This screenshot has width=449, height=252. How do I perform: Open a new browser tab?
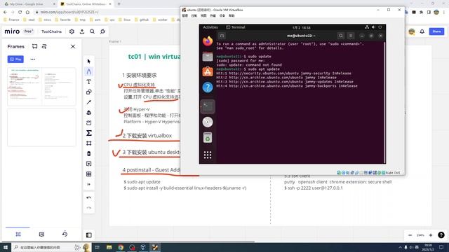tap(119, 4)
